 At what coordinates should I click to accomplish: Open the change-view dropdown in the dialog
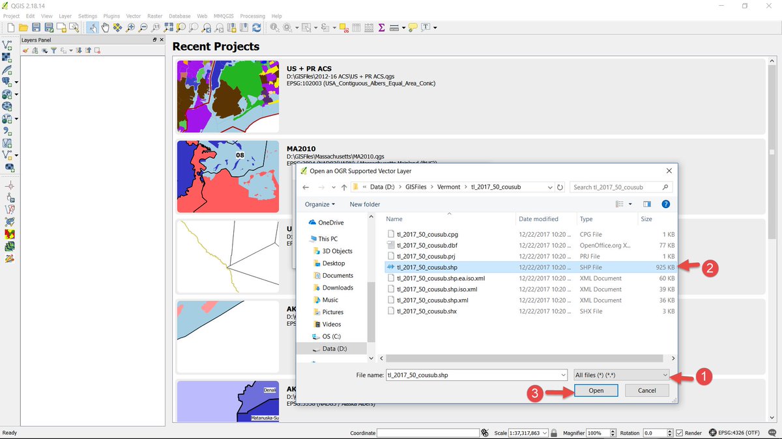pyautogui.click(x=631, y=204)
